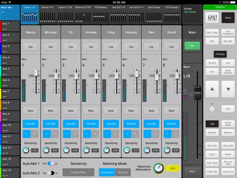Select the Inputs 1-8 bank thumbnail
The height and width of the screenshot is (178, 237).
pos(30,14)
